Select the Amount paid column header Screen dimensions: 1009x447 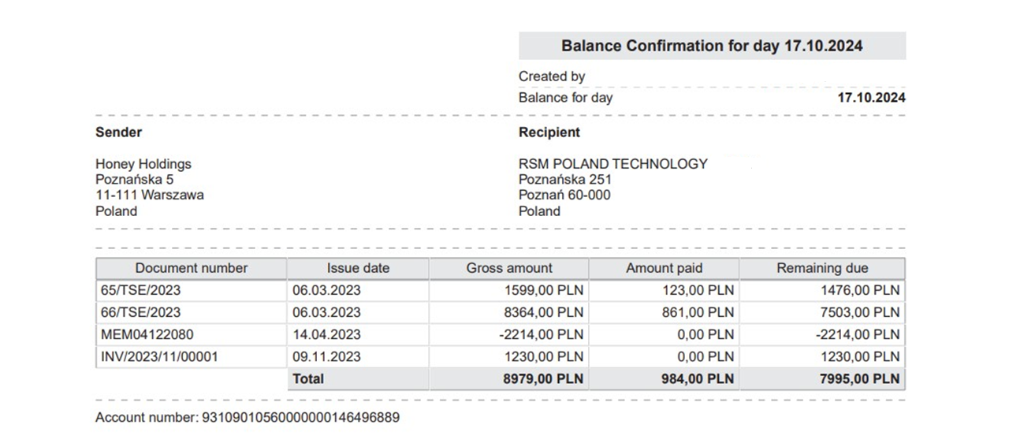coord(664,268)
